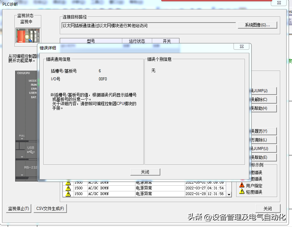The image size is (292, 227).
Task: Click warning icon of the 2022-03-27 error row
Action: tap(68, 188)
